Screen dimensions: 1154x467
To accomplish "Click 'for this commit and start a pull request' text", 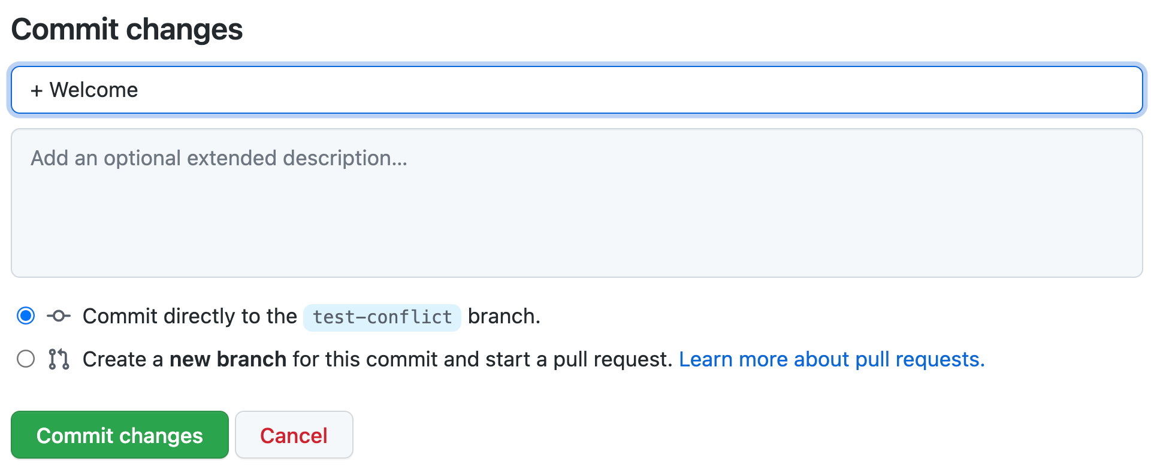I will pos(483,359).
